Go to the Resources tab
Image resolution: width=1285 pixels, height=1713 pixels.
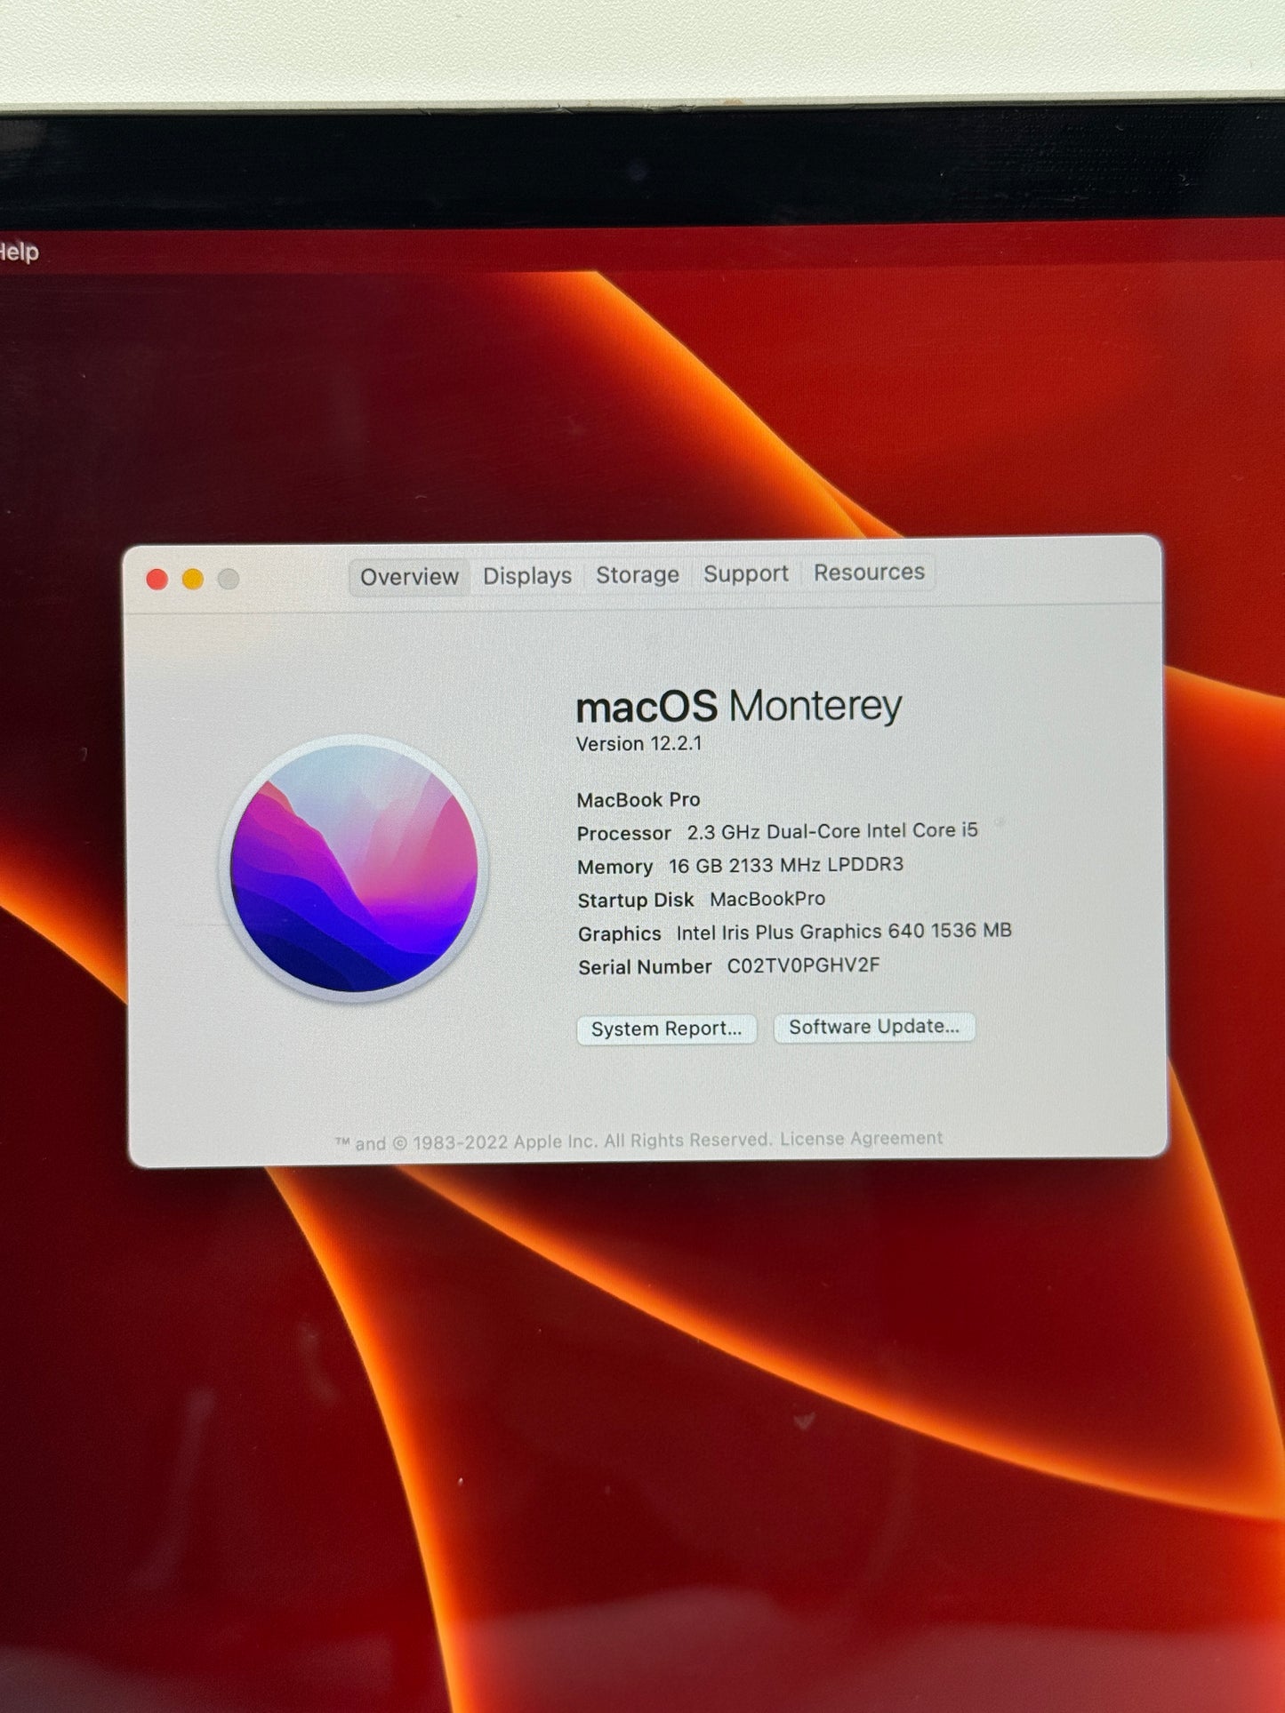tap(869, 572)
